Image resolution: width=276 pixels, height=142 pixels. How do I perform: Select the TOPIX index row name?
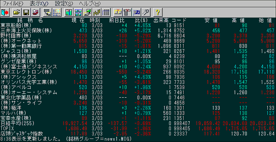coord(7,129)
